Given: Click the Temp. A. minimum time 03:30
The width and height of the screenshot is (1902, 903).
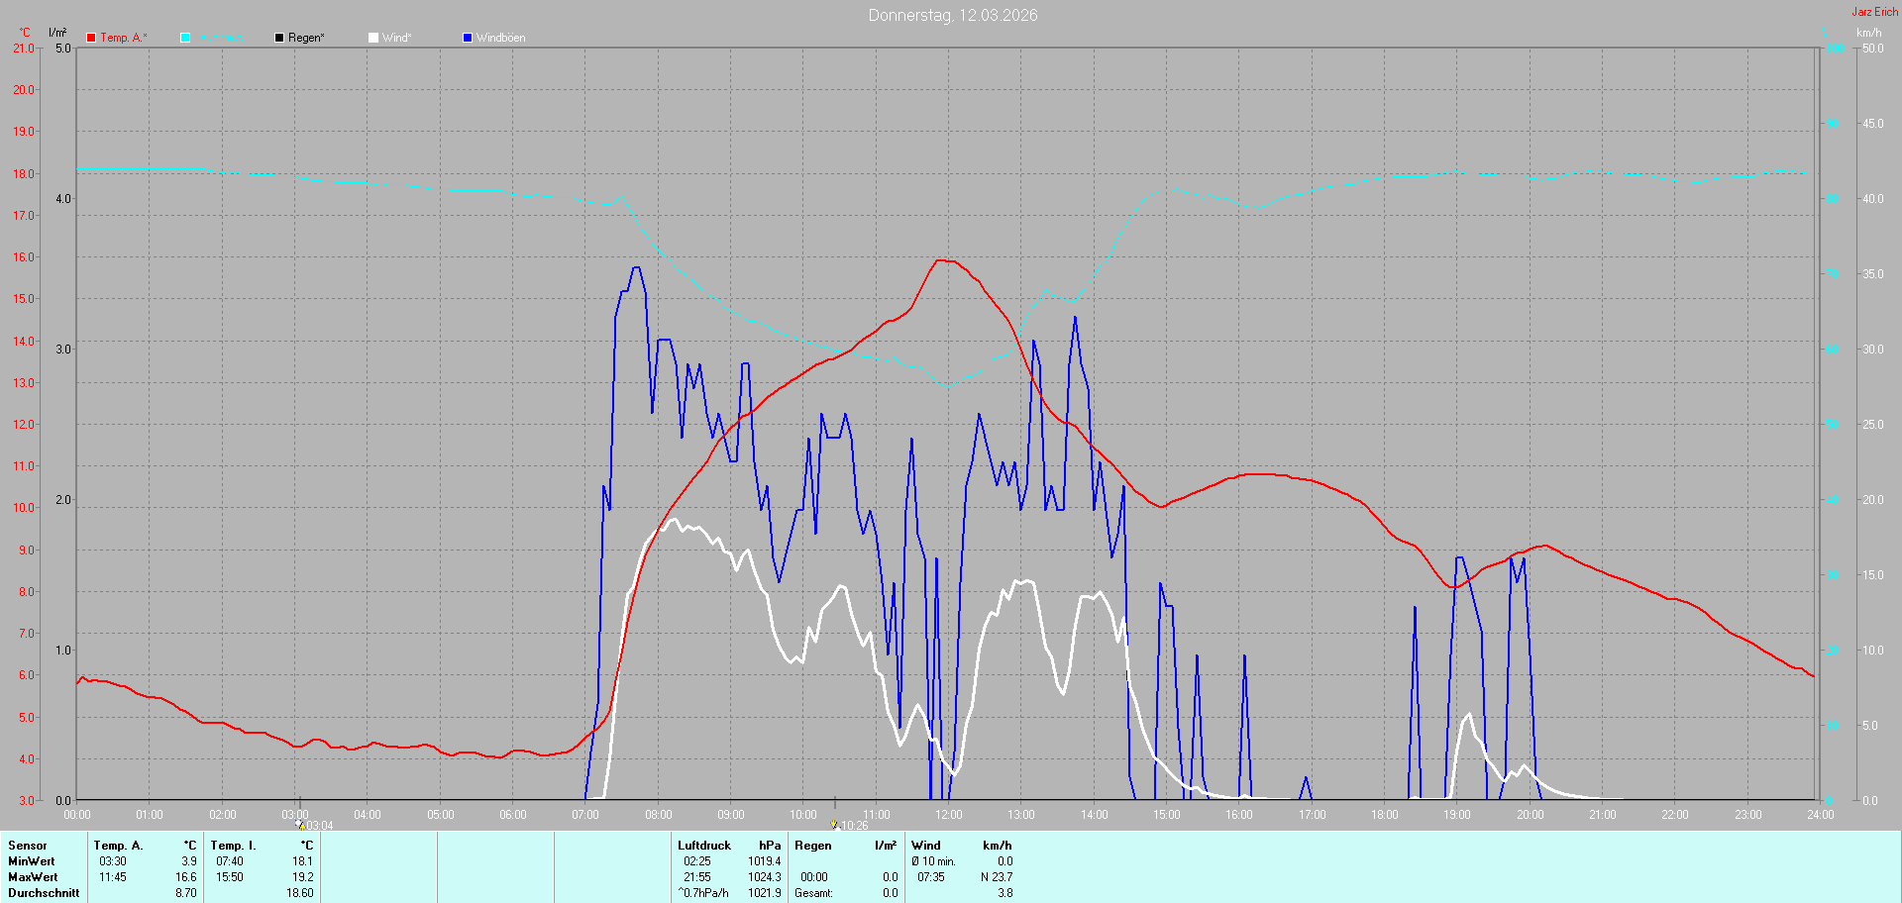Looking at the screenshot, I should [113, 861].
